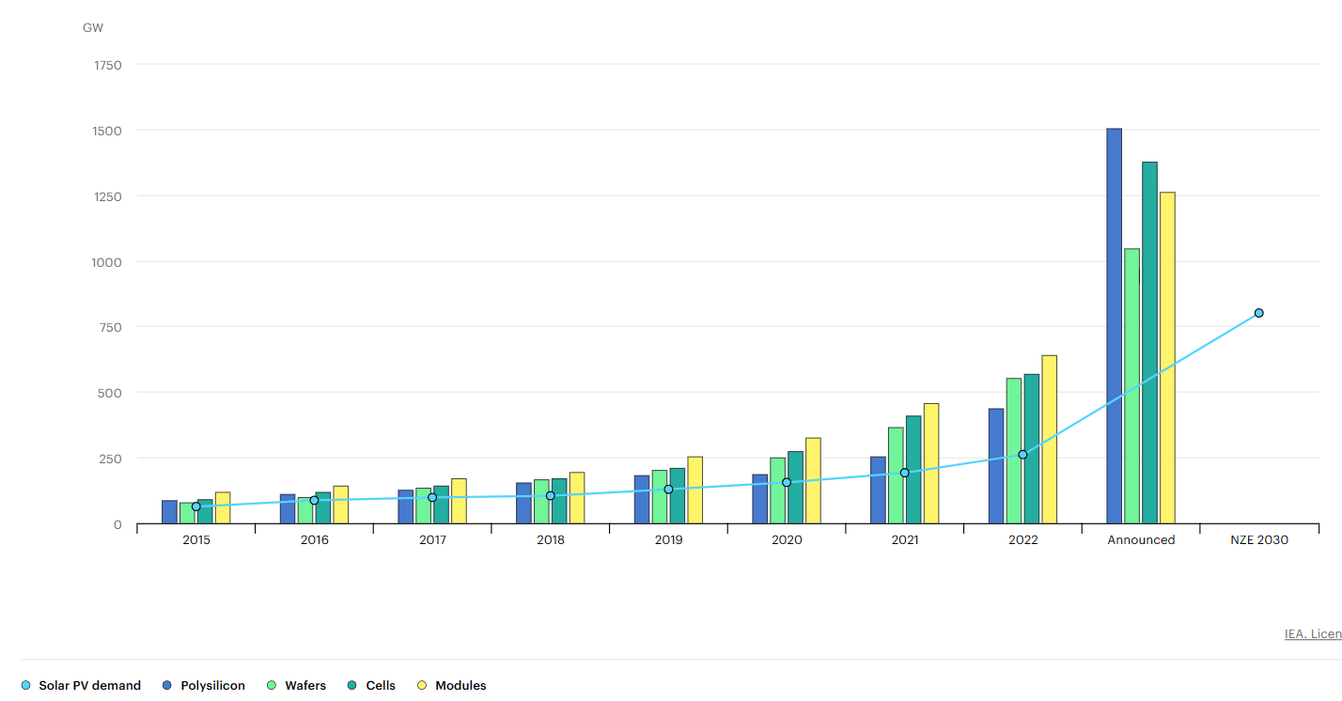The height and width of the screenshot is (701, 1342).
Task: Click the 2021 Solar PV demand point
Action: point(904,473)
